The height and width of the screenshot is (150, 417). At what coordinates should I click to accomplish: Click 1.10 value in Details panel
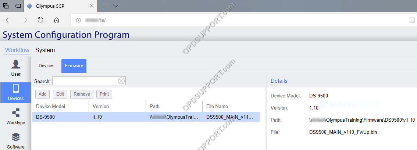(314, 108)
